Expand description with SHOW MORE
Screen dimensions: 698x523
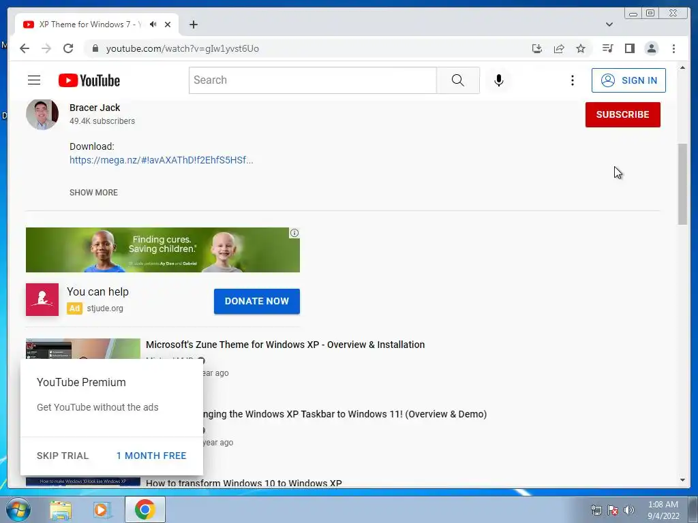coord(93,193)
